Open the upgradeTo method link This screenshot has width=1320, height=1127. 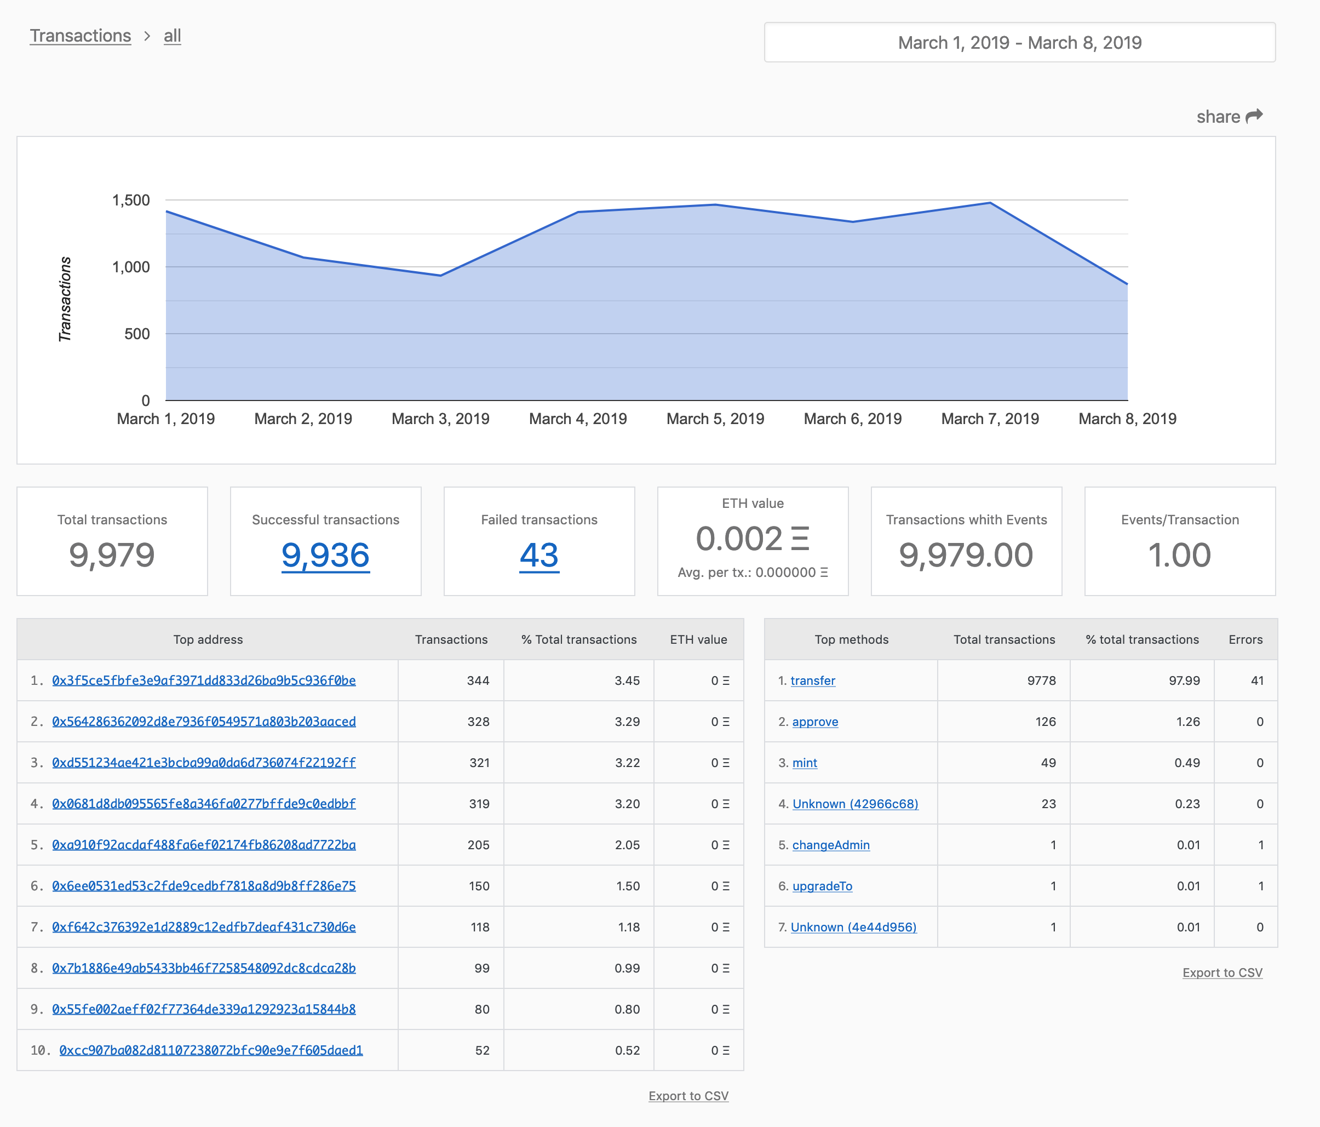822,886
